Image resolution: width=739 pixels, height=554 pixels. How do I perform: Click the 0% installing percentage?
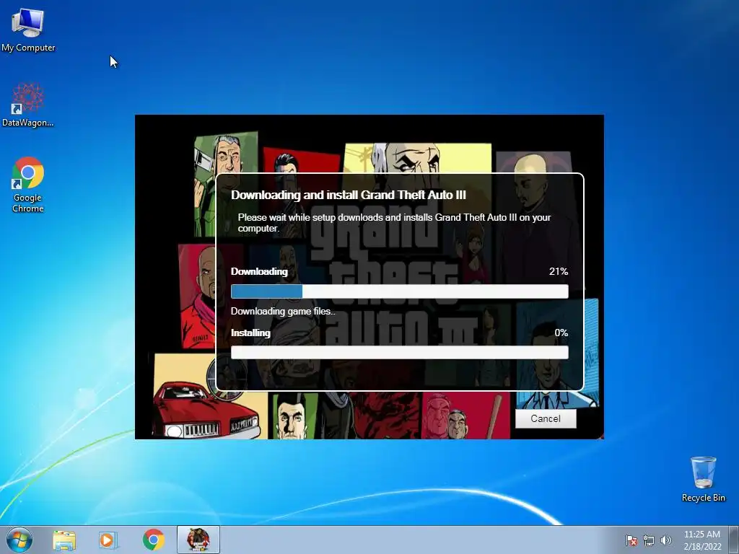(561, 333)
